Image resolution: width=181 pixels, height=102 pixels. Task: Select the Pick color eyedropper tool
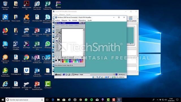(x=57, y=35)
